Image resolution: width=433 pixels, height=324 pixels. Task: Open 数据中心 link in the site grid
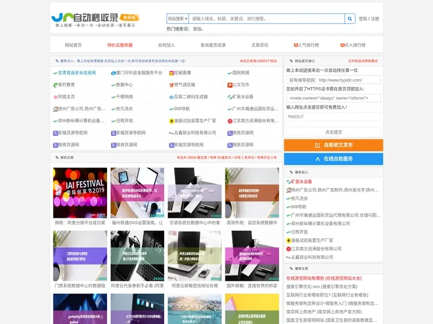124,85
